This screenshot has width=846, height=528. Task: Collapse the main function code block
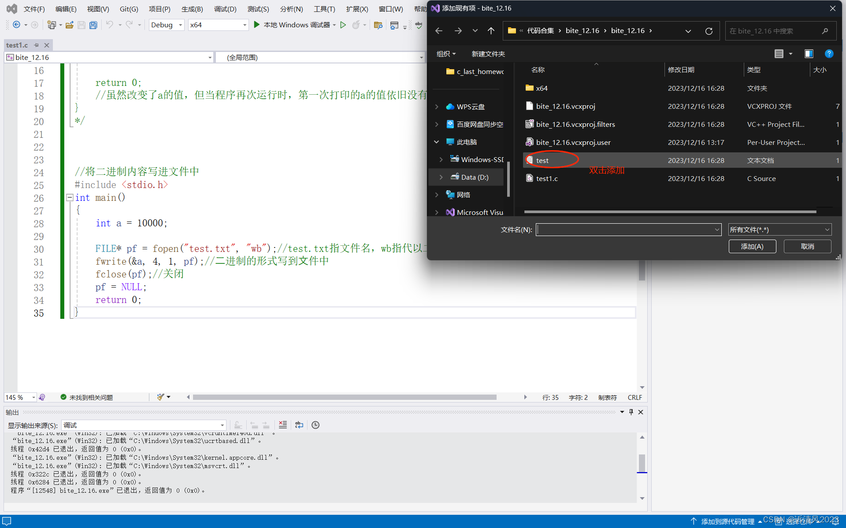[70, 198]
